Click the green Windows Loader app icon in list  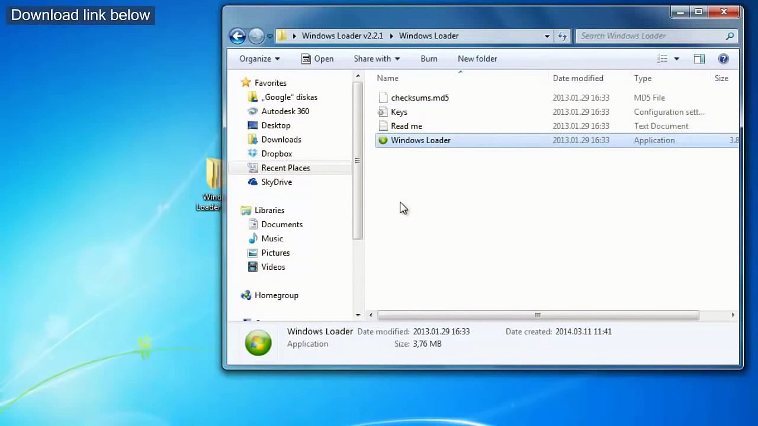click(383, 140)
